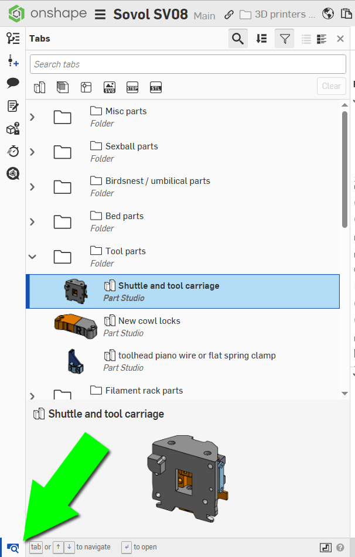Filter tabs by Drawing type
Viewport: 355px width, 557px height.
tap(86, 87)
